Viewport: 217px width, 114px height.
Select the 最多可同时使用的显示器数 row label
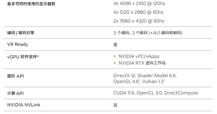[31, 4]
